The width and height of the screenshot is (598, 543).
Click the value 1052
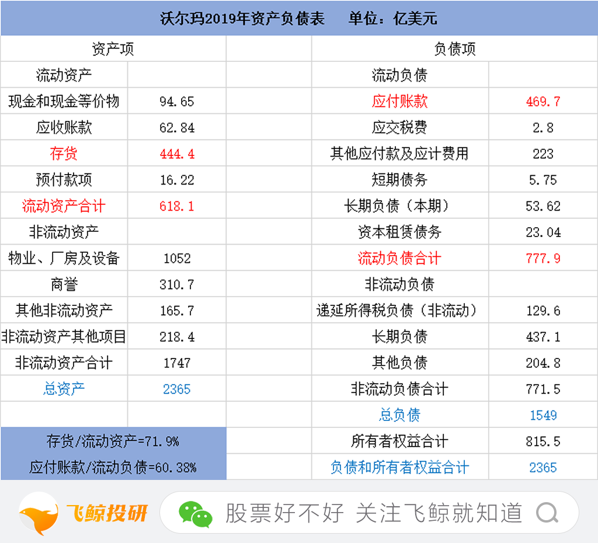click(177, 259)
